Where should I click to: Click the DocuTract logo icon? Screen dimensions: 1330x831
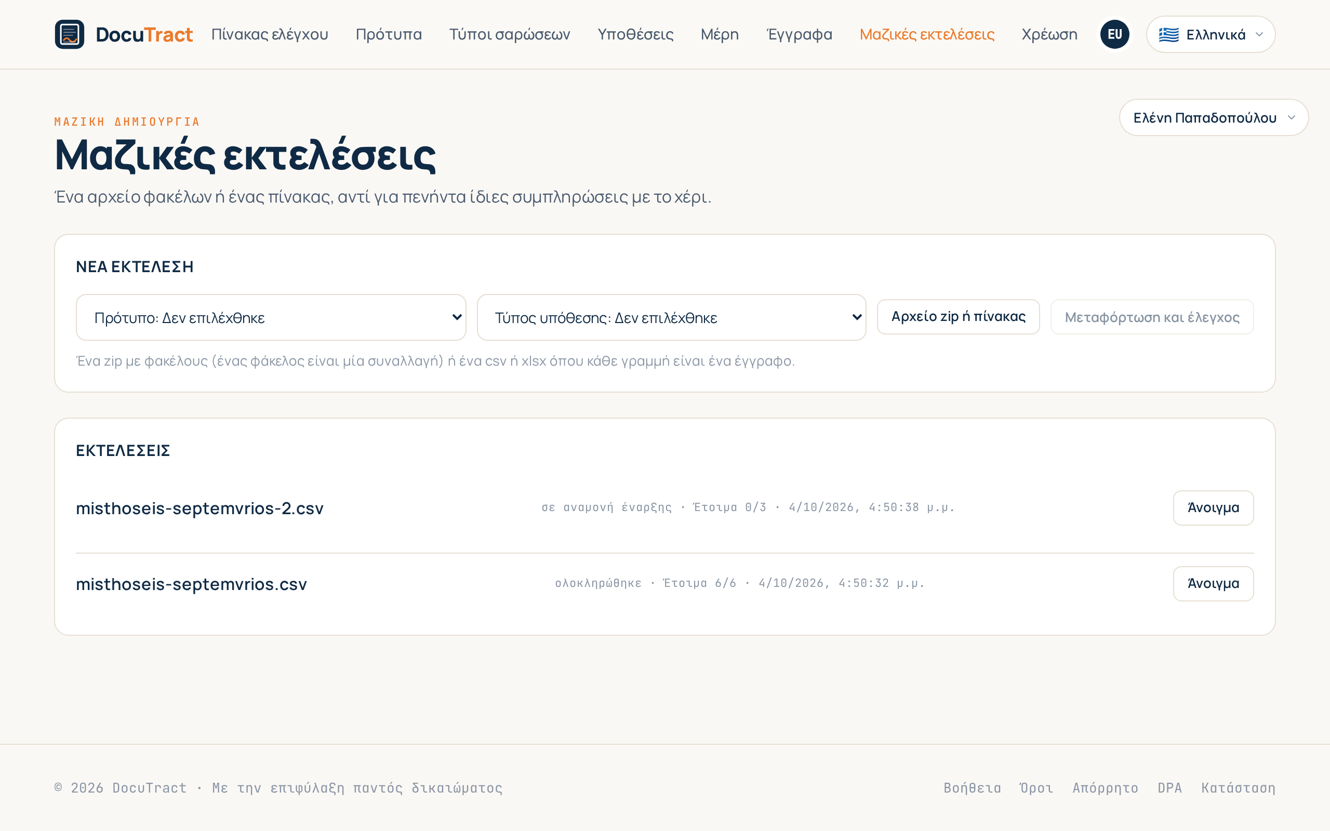point(69,34)
